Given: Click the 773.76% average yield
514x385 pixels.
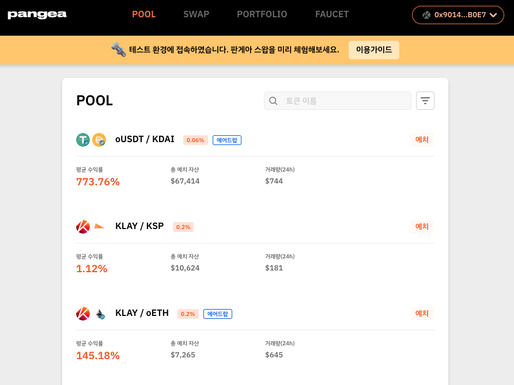Looking at the screenshot, I should (x=98, y=182).
